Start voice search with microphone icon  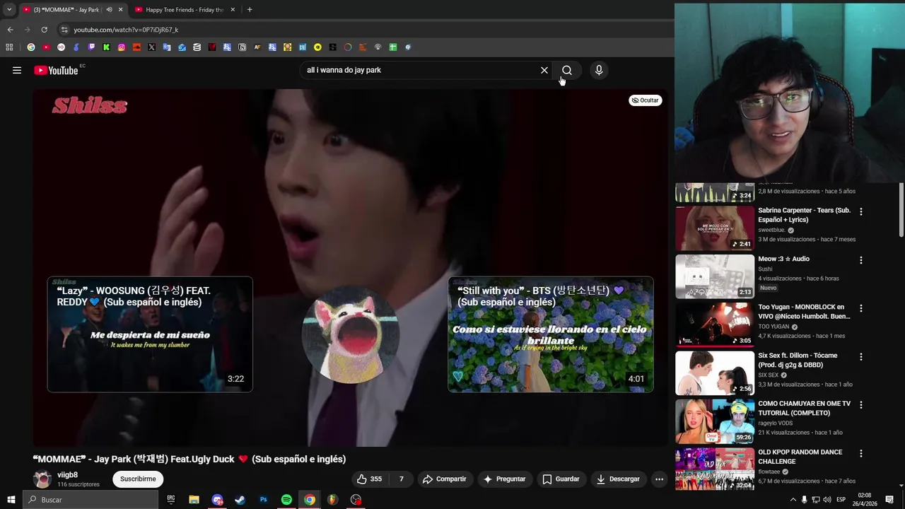(599, 70)
